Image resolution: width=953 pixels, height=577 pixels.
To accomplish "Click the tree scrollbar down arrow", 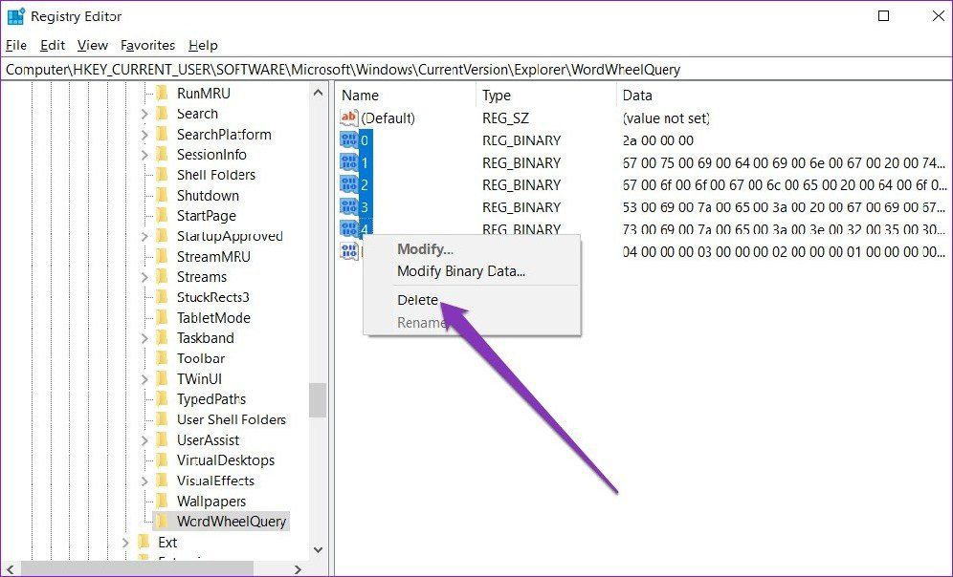I will pos(318,549).
